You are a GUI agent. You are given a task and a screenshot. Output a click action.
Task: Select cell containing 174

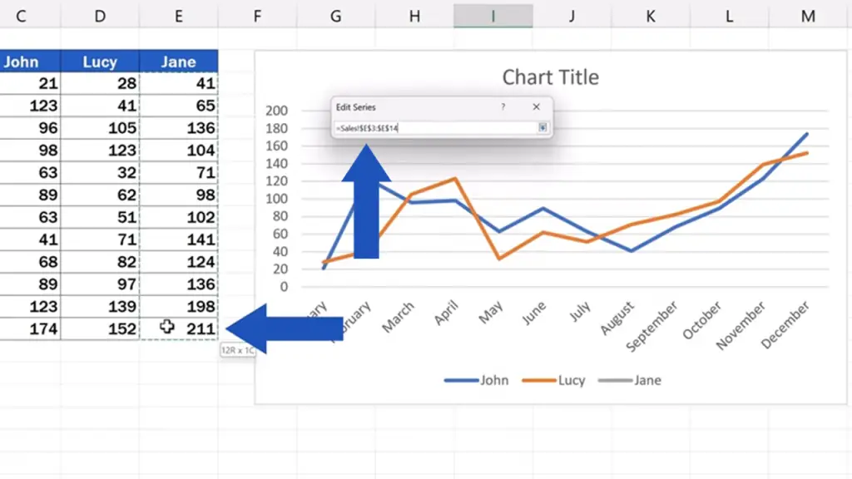30,328
